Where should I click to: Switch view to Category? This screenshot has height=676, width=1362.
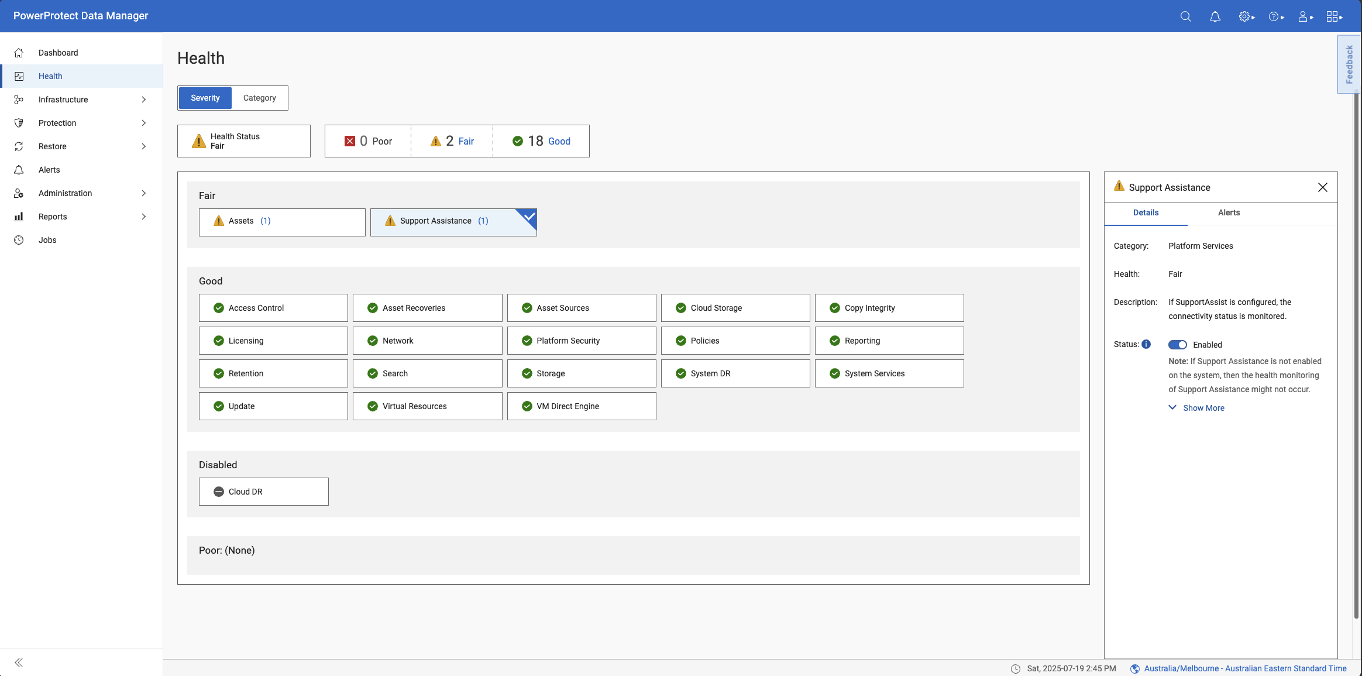click(259, 98)
